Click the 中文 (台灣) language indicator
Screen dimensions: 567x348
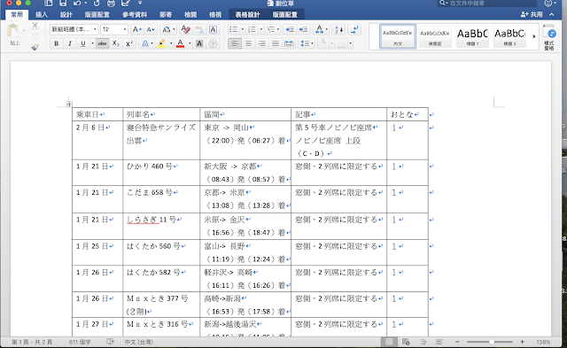(138, 342)
